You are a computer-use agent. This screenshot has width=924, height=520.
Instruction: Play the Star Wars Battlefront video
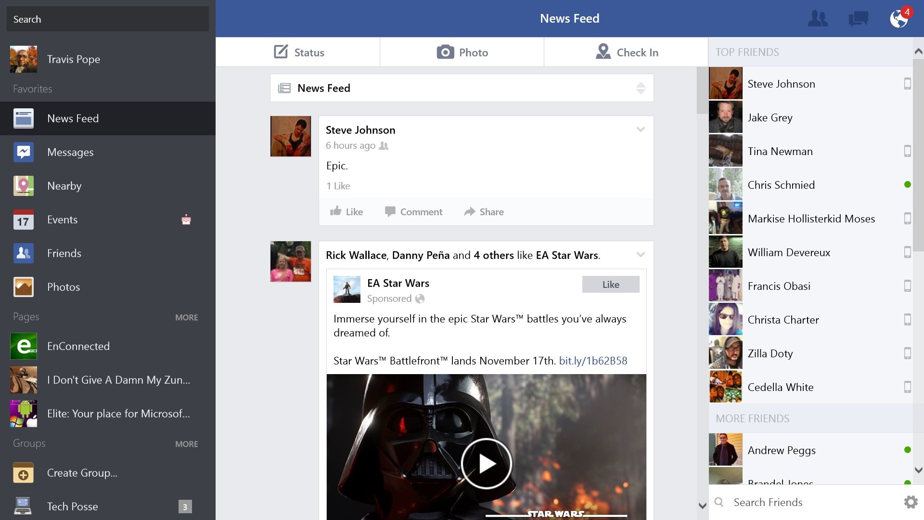(486, 464)
